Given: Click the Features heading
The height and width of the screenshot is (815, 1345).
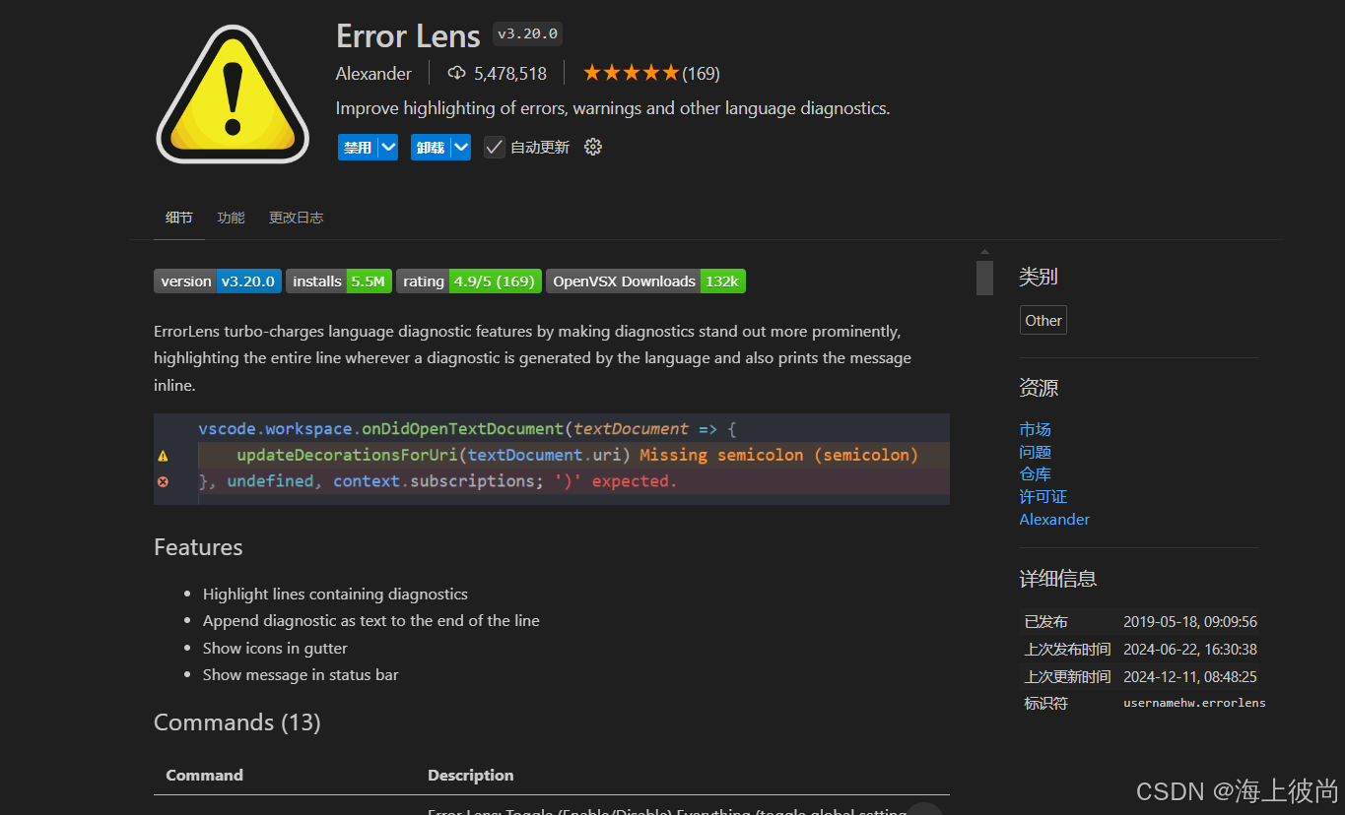Looking at the screenshot, I should [198, 547].
